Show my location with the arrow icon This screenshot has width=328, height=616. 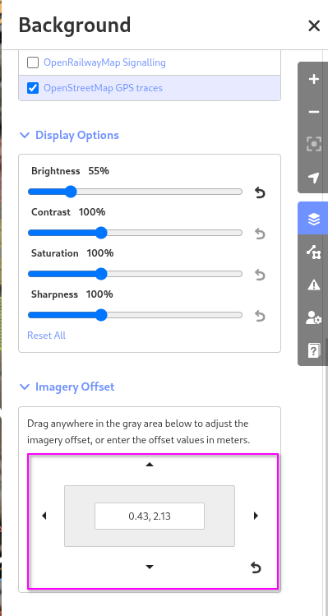click(x=313, y=177)
